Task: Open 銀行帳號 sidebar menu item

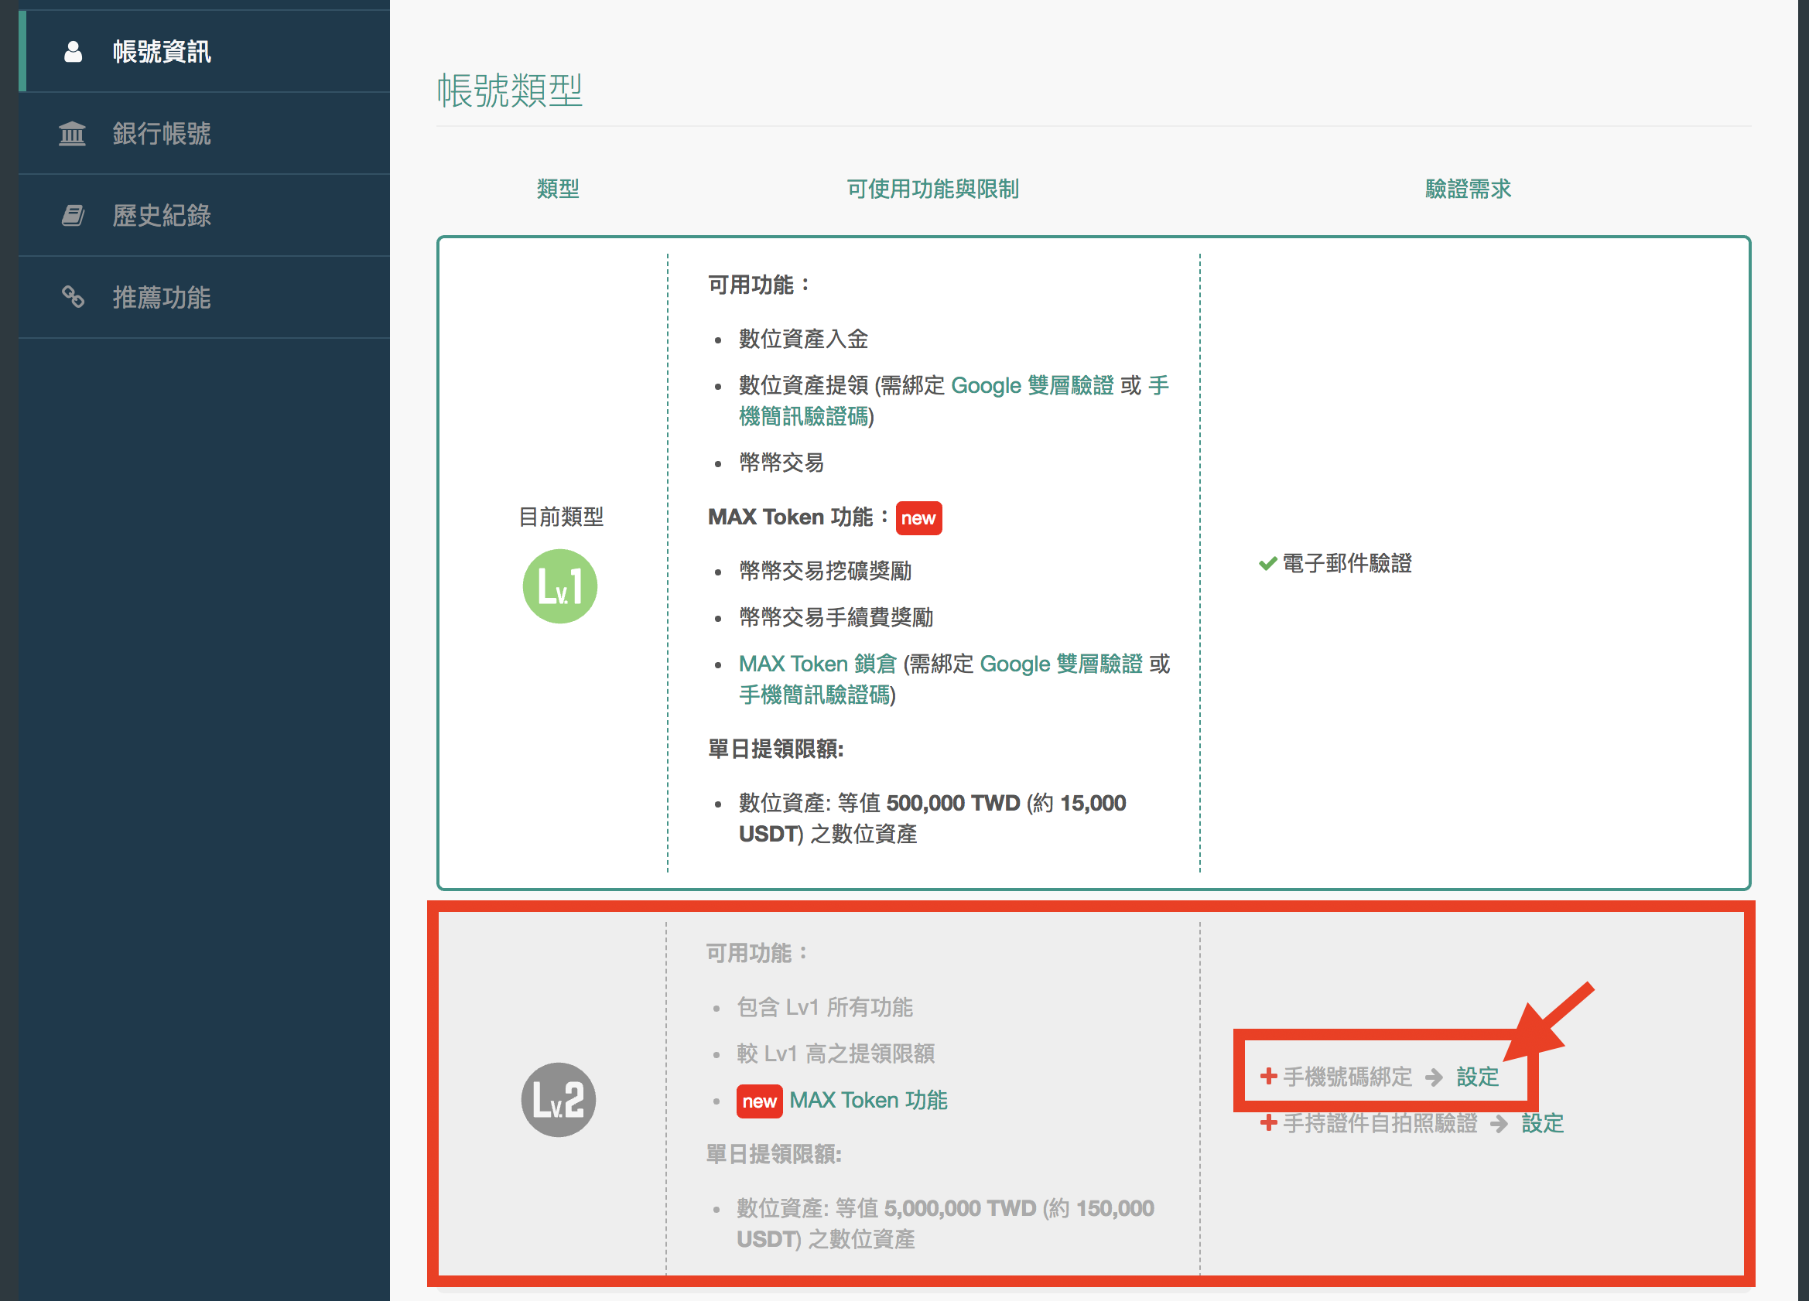Action: 161,133
